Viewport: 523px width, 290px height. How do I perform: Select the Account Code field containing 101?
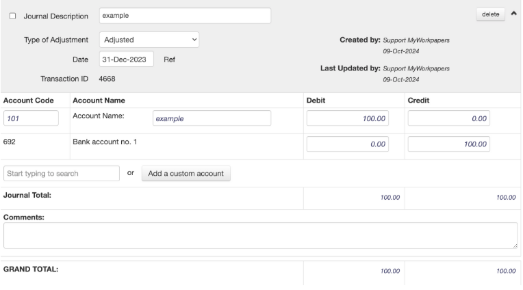pyautogui.click(x=31, y=118)
